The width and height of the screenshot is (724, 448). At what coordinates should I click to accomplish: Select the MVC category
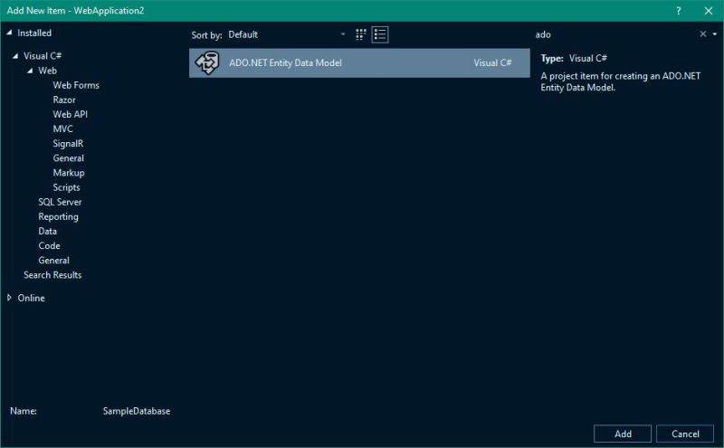pos(62,129)
